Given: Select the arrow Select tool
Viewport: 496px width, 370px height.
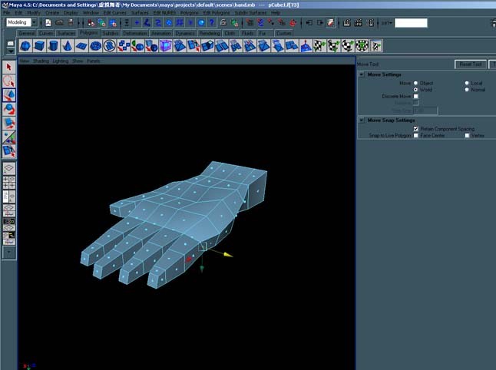Looking at the screenshot, I should [x=9, y=68].
